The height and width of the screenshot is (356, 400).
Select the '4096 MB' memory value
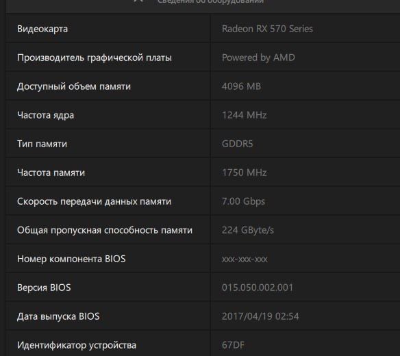coord(241,86)
